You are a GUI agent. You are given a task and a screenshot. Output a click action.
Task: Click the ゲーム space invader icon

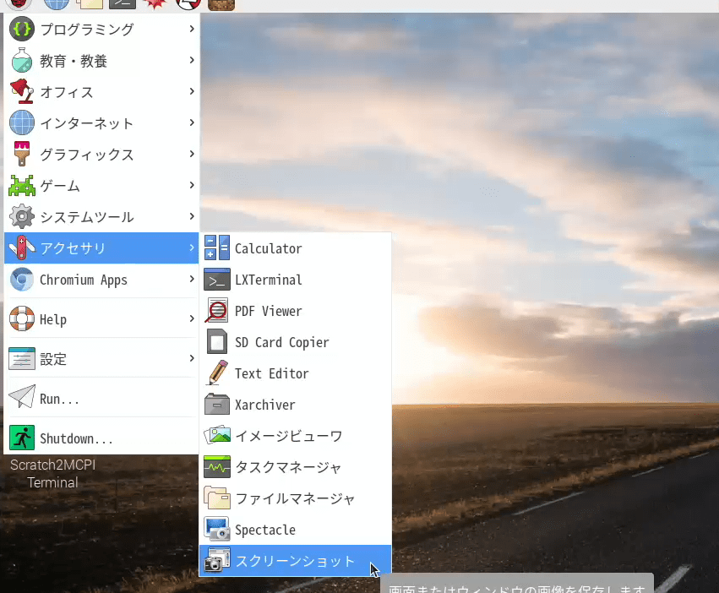(22, 185)
